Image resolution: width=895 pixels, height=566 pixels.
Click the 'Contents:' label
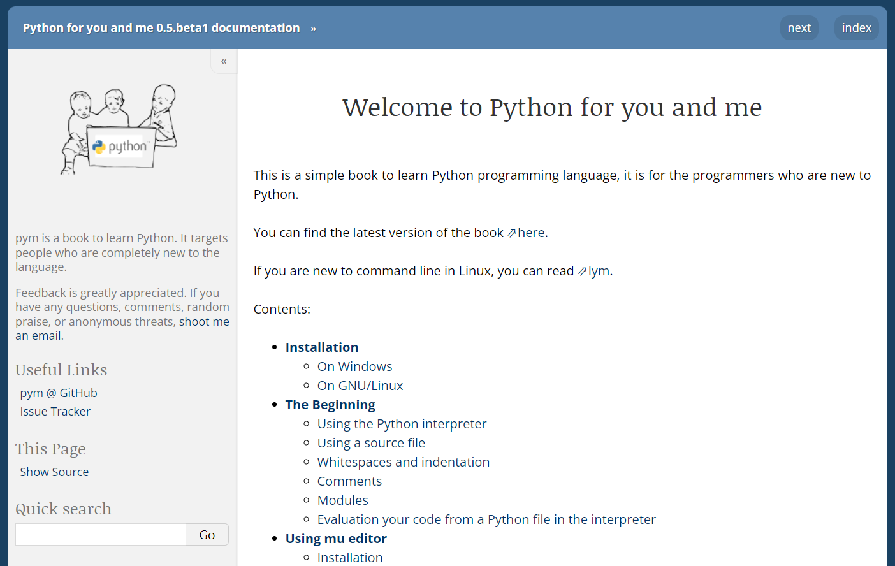282,309
